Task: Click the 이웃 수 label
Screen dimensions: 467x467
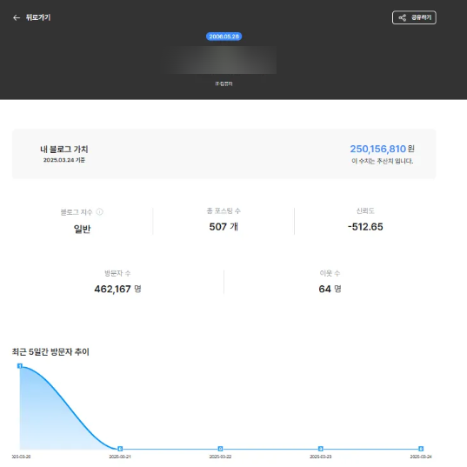Action: click(x=330, y=273)
